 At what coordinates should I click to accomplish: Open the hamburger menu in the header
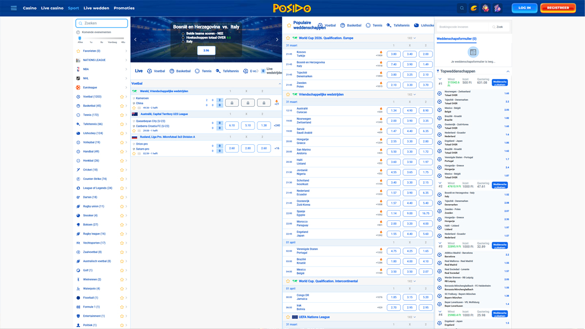[x=14, y=8]
